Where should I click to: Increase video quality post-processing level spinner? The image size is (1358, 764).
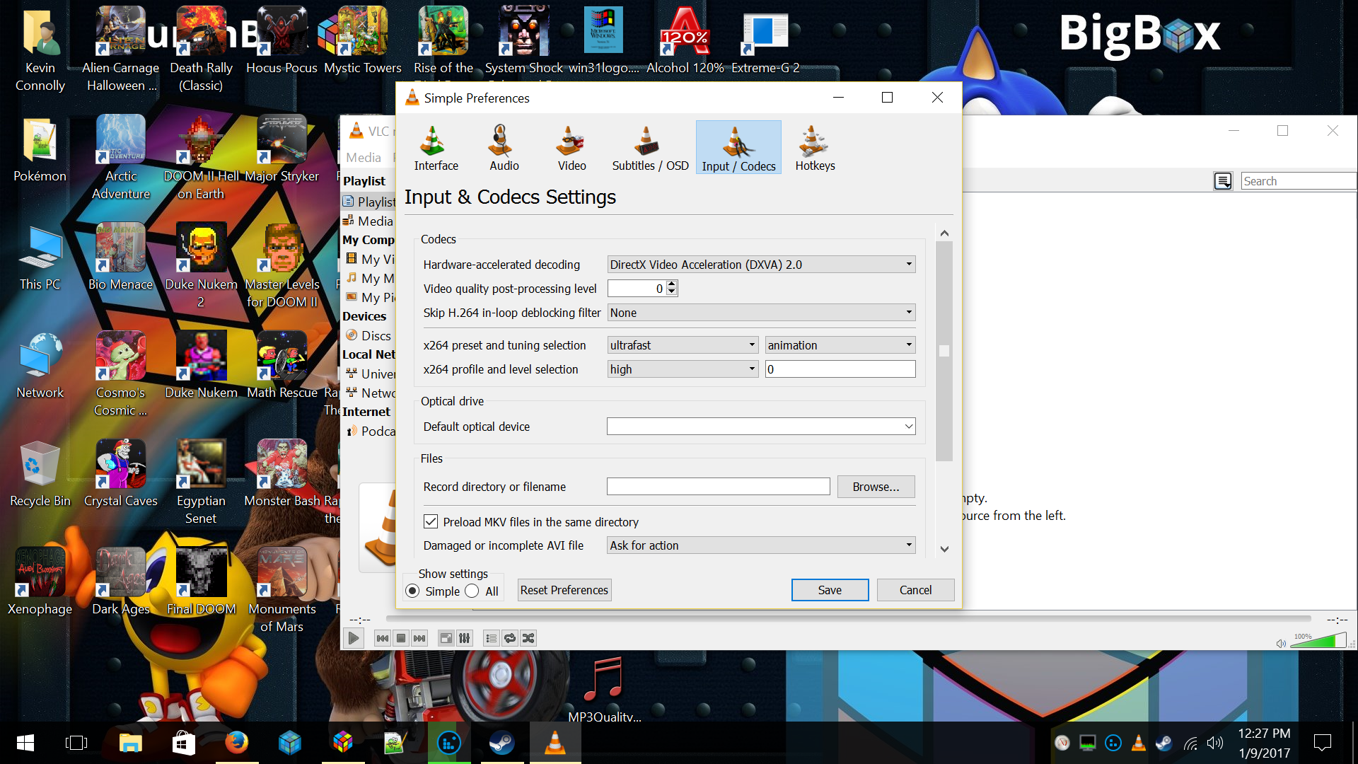672,284
